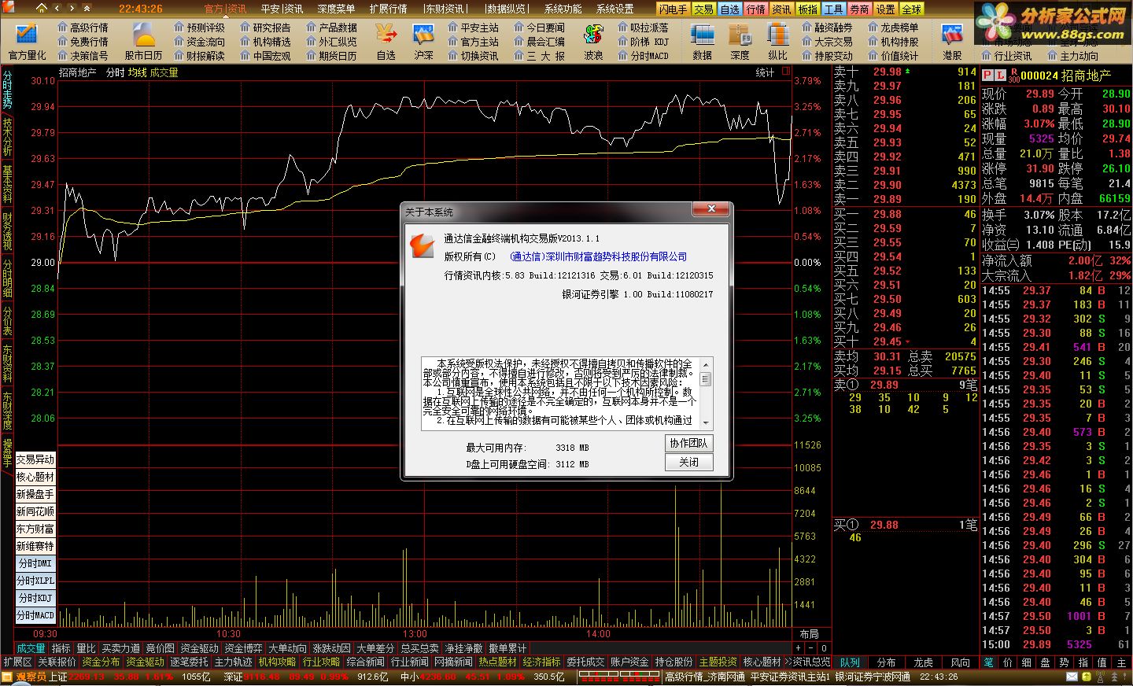Click 协作团队 button in About dialog

[x=688, y=443]
